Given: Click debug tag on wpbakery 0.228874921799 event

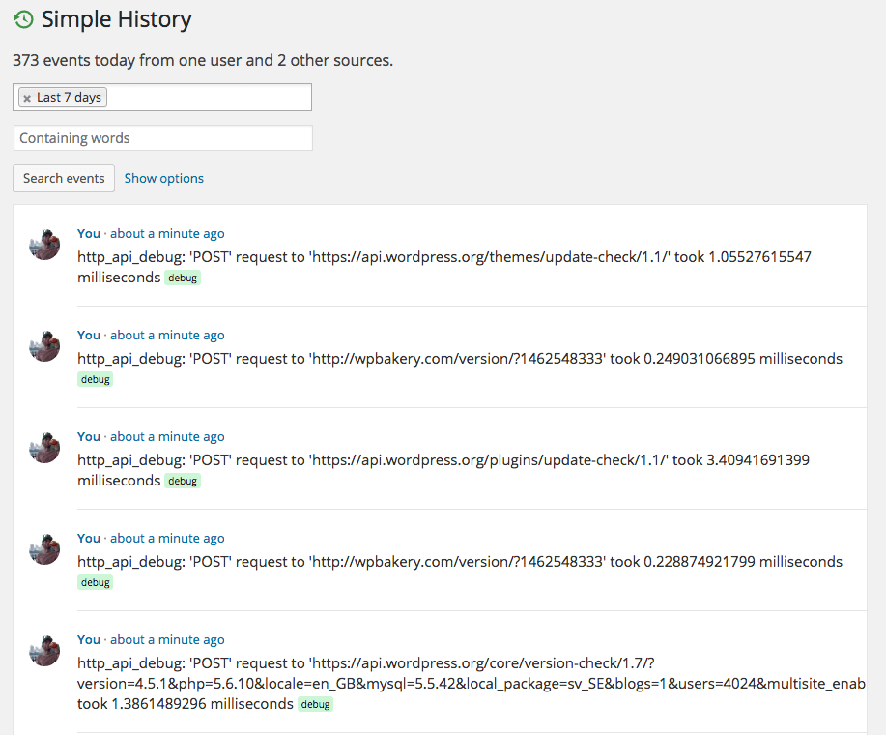Looking at the screenshot, I should click(95, 582).
